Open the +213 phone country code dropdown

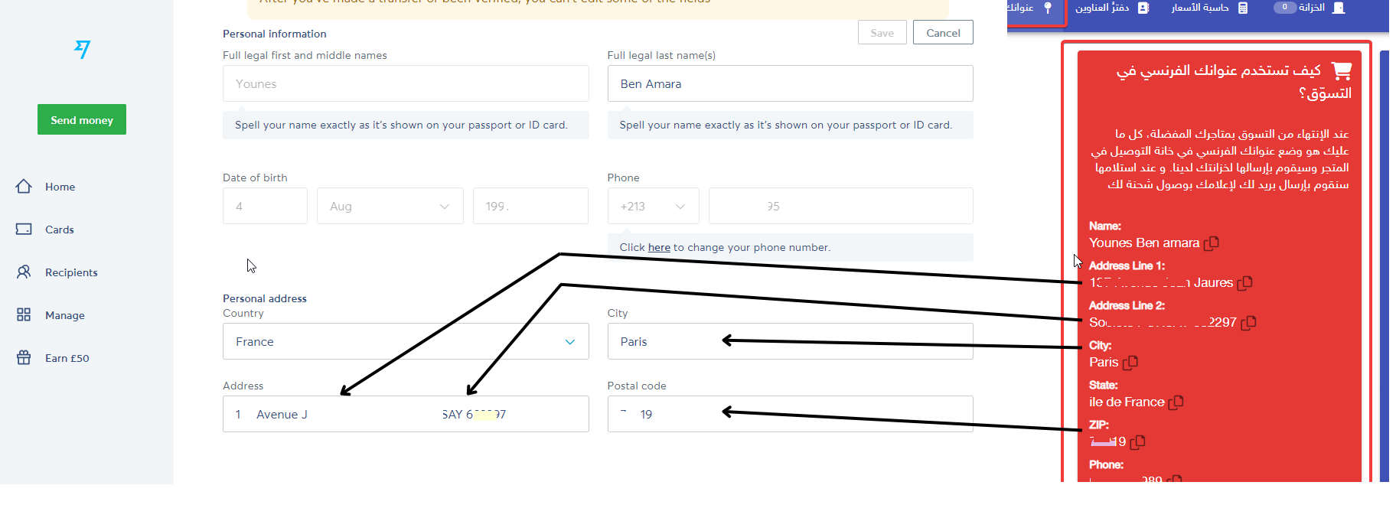[653, 207]
